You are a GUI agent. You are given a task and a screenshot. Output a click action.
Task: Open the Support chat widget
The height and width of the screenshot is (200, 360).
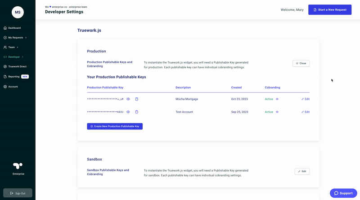343,193
